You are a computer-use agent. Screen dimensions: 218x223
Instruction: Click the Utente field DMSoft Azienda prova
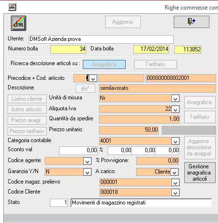tap(101, 39)
